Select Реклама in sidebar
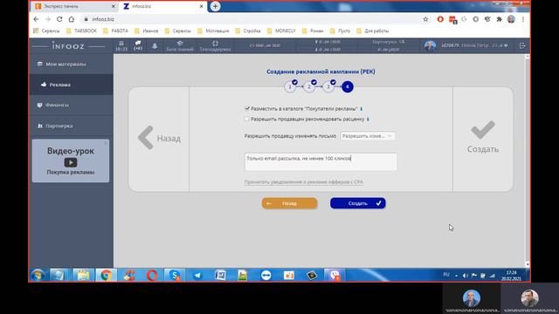The height and width of the screenshot is (314, 559). (x=72, y=85)
